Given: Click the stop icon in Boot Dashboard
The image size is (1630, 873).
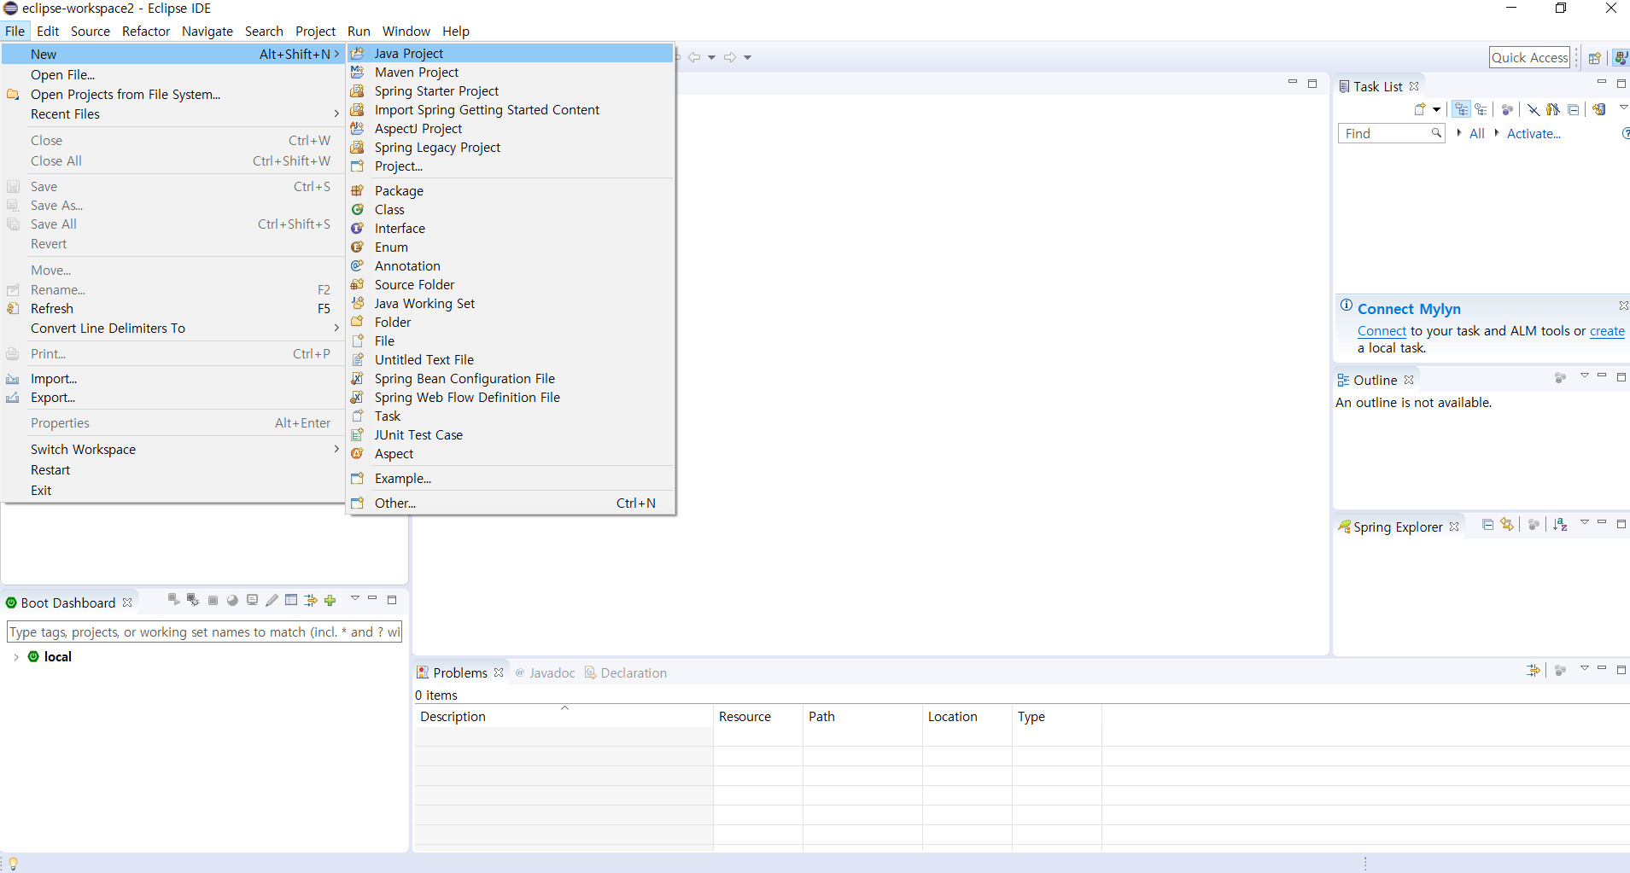Looking at the screenshot, I should click(213, 600).
